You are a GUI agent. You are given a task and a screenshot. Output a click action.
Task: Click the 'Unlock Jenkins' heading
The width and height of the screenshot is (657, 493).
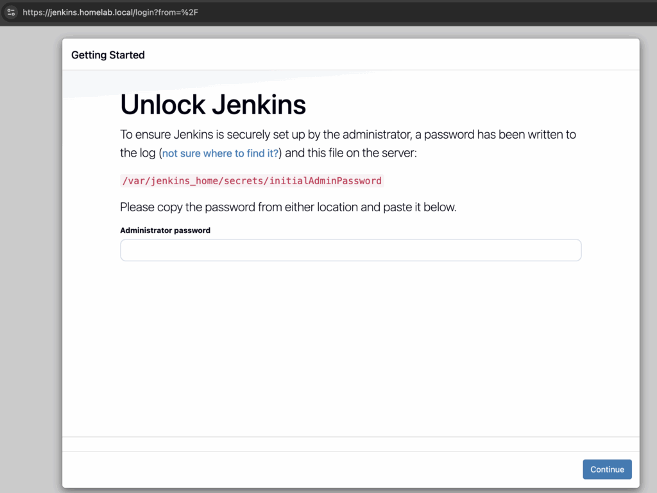[x=213, y=105]
